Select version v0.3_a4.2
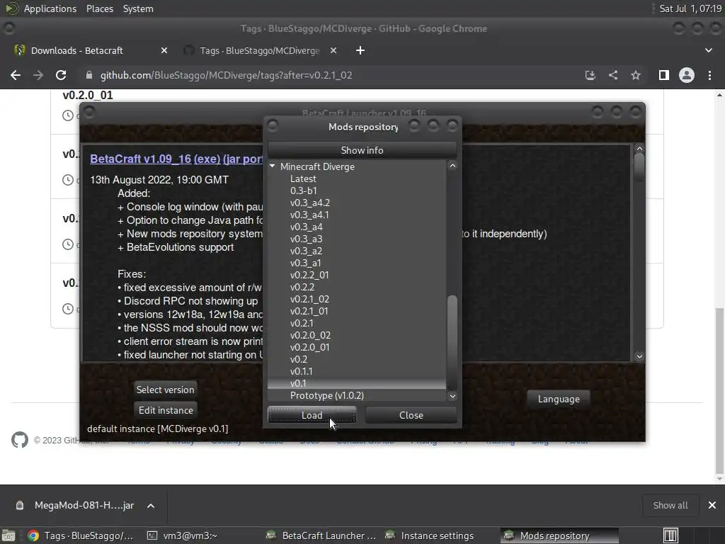 point(310,203)
